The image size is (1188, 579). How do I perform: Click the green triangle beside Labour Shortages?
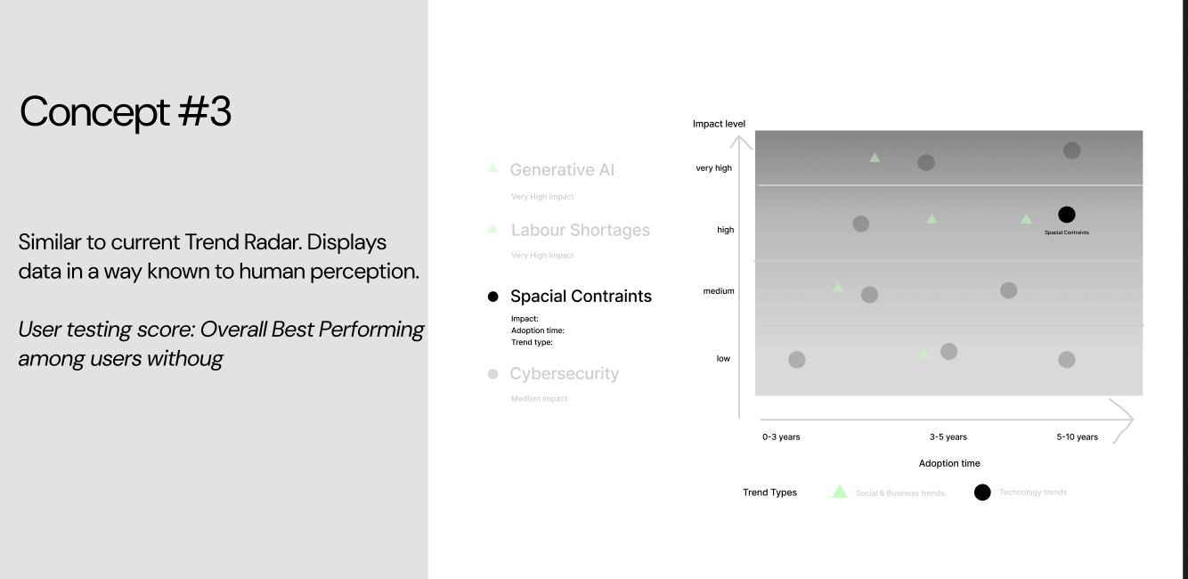coord(492,229)
